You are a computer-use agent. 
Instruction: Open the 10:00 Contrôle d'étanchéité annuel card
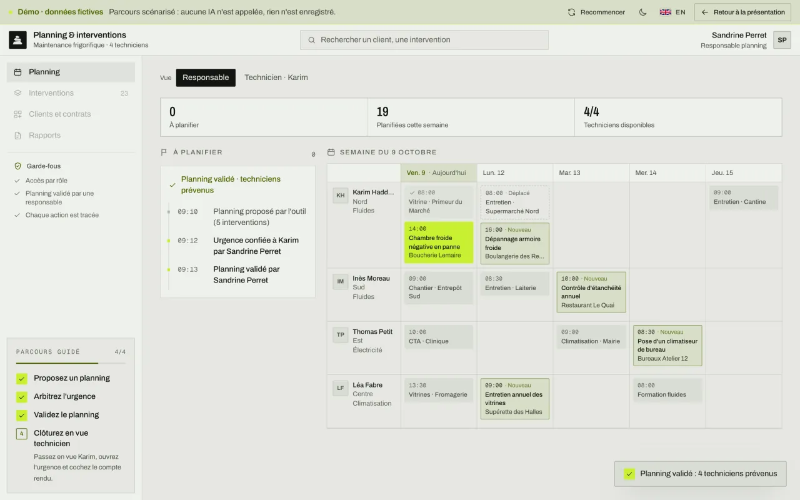tap(591, 292)
